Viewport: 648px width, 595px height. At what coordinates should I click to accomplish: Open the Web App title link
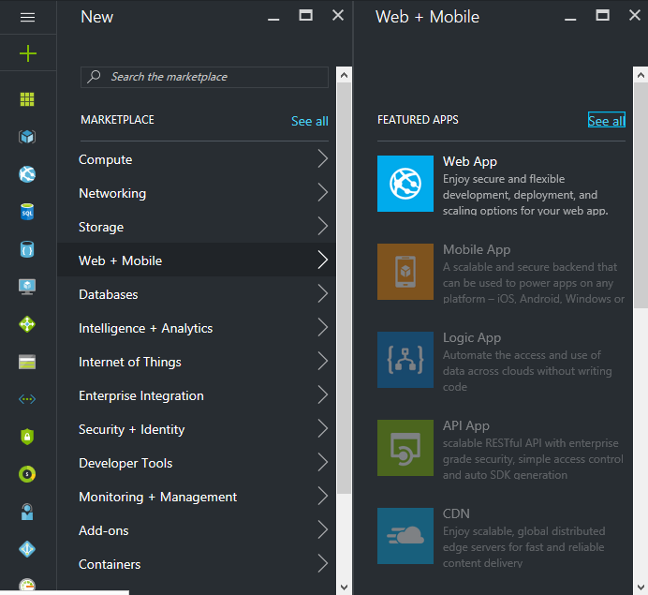(470, 161)
